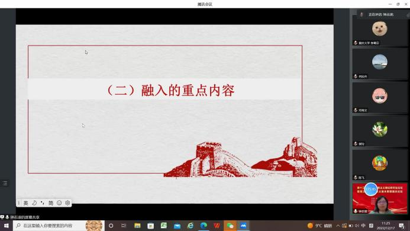This screenshot has width=410, height=231.
Task: Open IME settings gear on floating toolbar
Action: (x=67, y=203)
